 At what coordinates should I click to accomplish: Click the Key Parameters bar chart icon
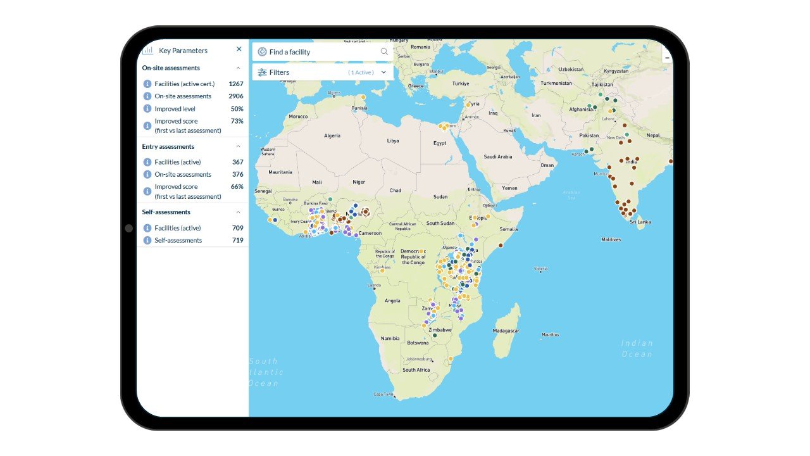click(147, 50)
